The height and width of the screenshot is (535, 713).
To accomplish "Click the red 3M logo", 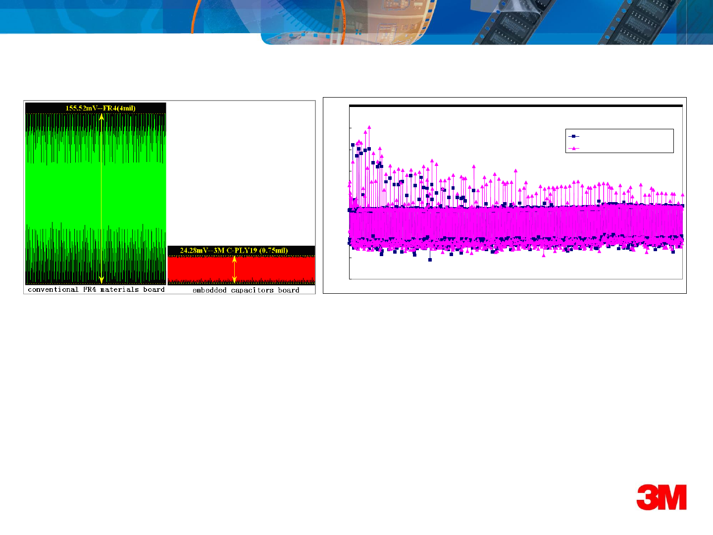I will pyautogui.click(x=661, y=497).
